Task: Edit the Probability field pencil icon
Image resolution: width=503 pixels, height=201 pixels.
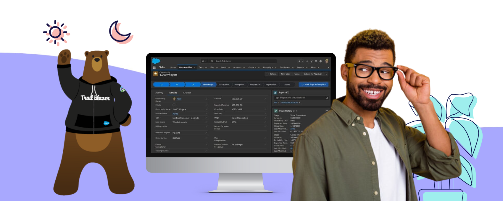Action: tap(265, 122)
